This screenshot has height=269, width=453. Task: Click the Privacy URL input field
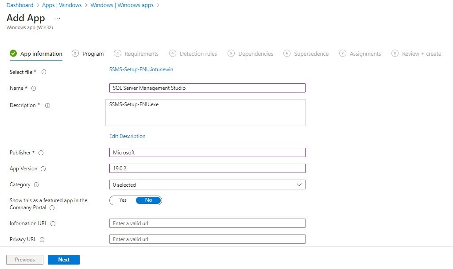[207, 239]
